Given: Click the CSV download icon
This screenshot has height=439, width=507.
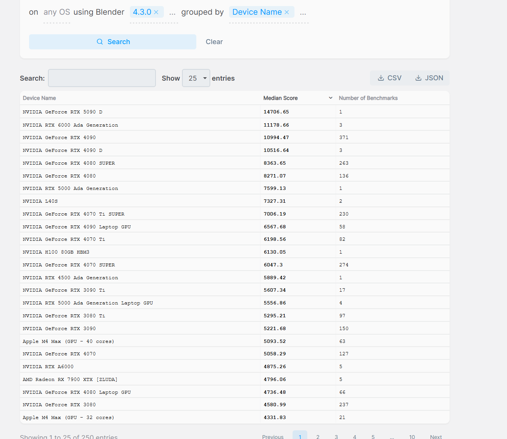Looking at the screenshot, I should (x=381, y=78).
